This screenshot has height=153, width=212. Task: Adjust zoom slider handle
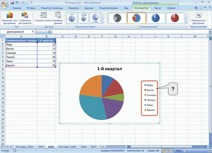click(x=197, y=151)
